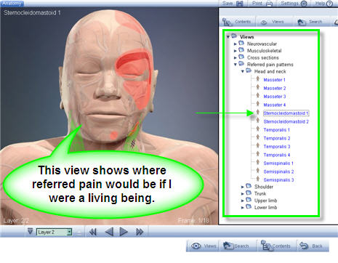This screenshot has height=263, width=338.
Task: Click the figure icon beside Masseter 1
Action: pos(258,79)
